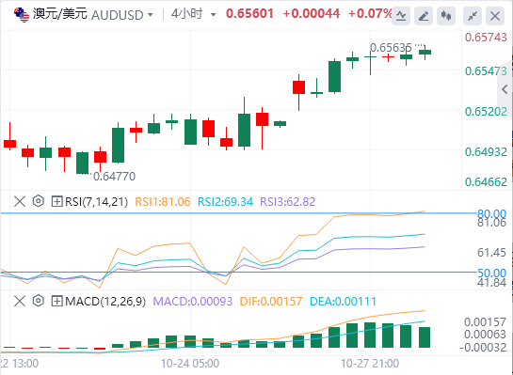Collapse chart with shrink arrows icon
Screen dimensions: 513x375
click(x=473, y=16)
